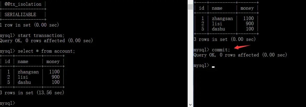This screenshot has height=107, width=306.
Task: Click the scrollbar down arrow button
Action: 190,105
